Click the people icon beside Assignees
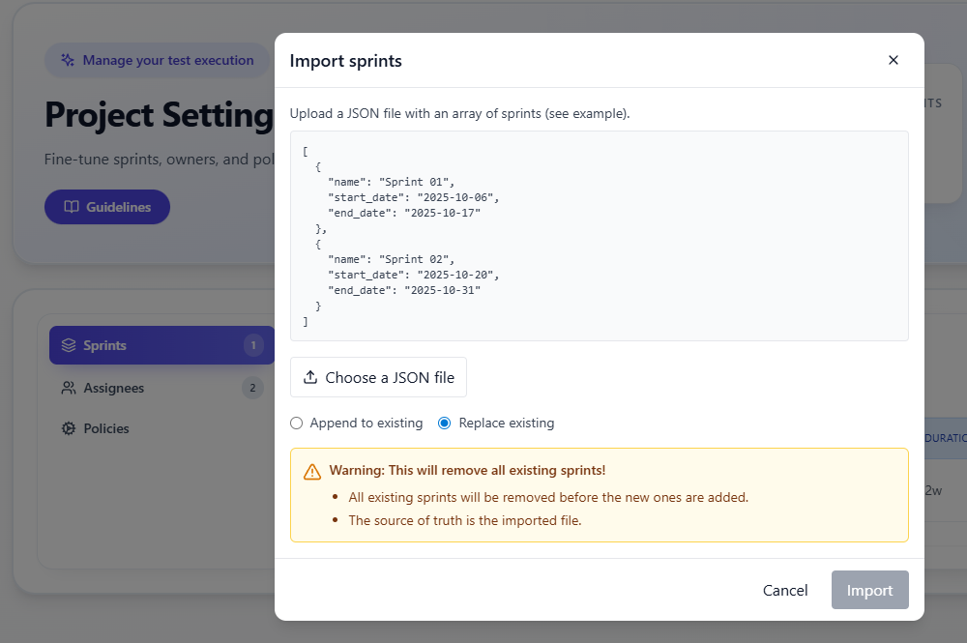 pos(67,388)
